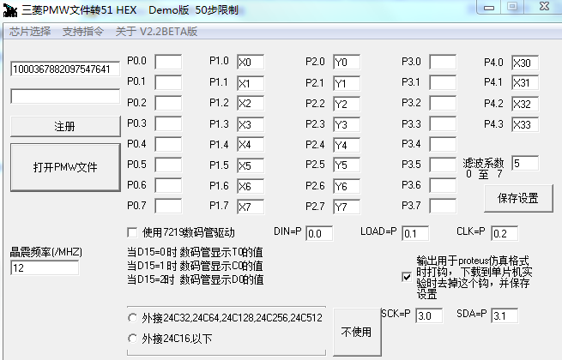This screenshot has width=562, height=360.
Task: Uncheck the proteus仿真格式 output checkbox
Action: pyautogui.click(x=407, y=277)
